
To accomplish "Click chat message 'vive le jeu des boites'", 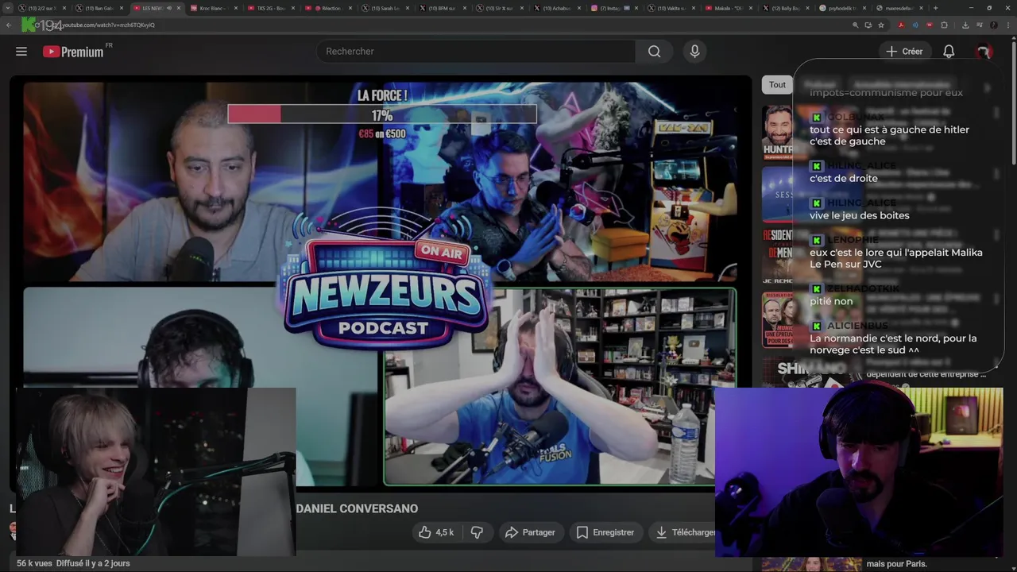I will coord(859,215).
